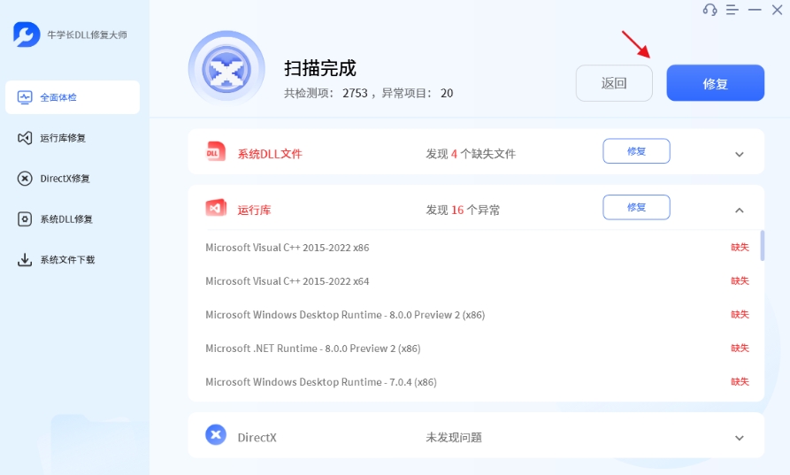Select Microsoft Visual C++ 2015-2022 x64 entry

point(288,281)
